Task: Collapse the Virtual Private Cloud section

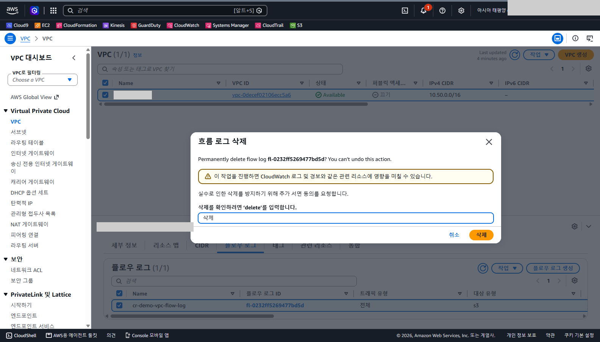Action: coord(6,111)
